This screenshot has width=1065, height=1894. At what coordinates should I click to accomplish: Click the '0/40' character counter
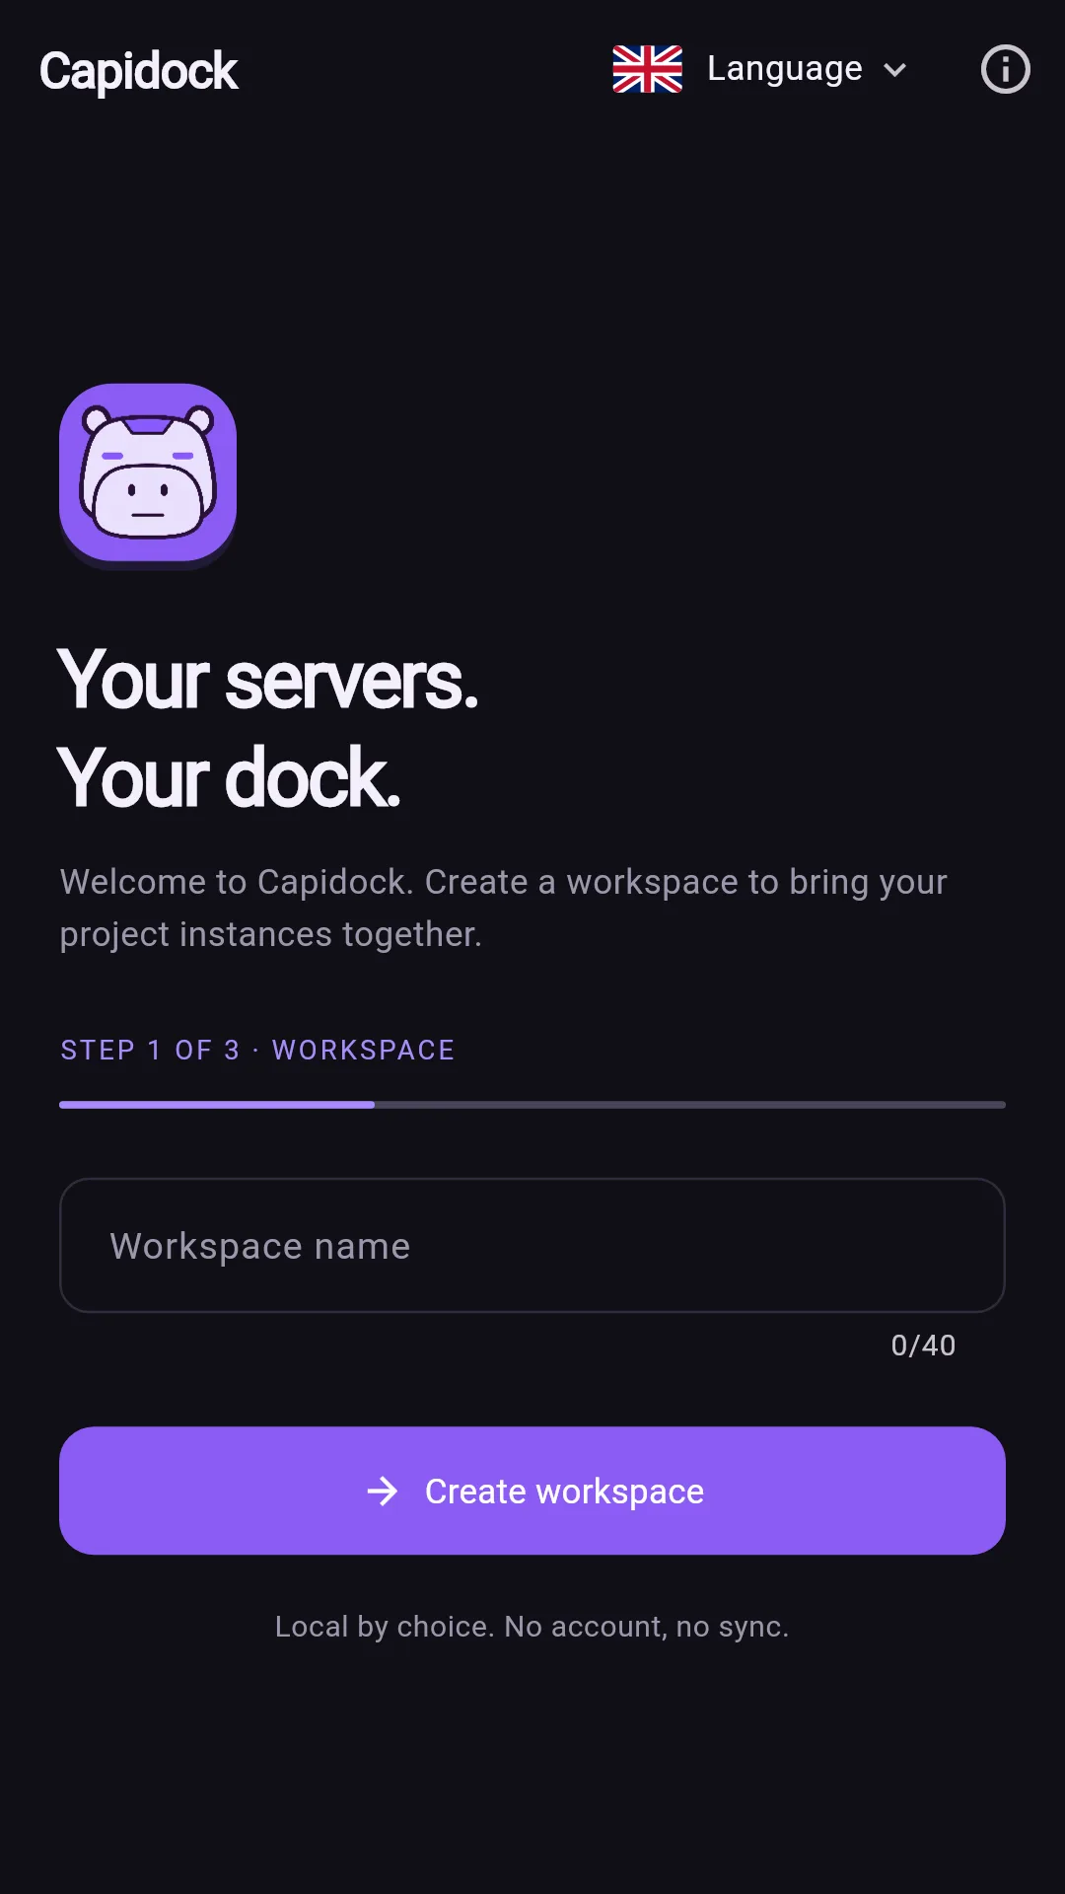click(923, 1346)
